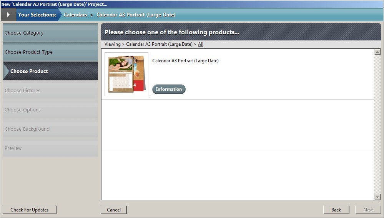Select Calendar A3 Portrait breadcrumb in header bar
Viewport: 384px width, 218px height.
click(136, 15)
